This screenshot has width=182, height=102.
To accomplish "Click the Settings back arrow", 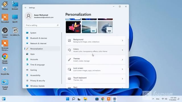I will (26, 8).
